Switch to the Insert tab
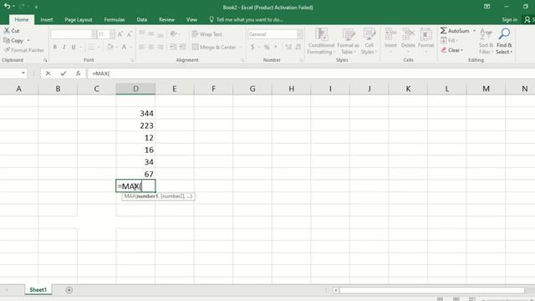 coord(47,20)
